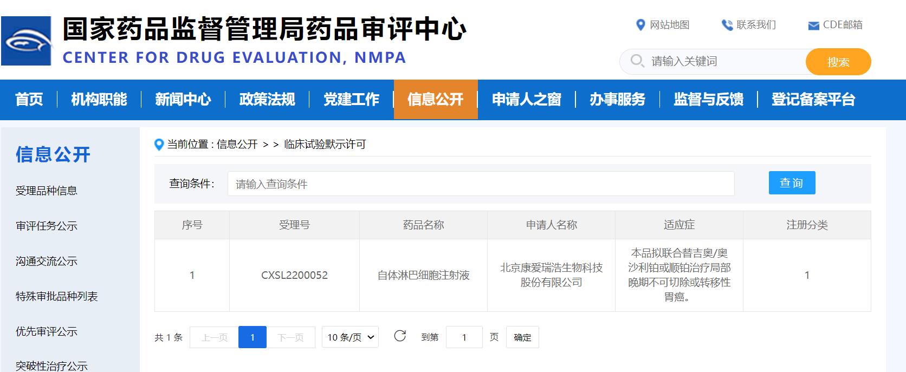Screen dimensions: 906x372
Task: Focus the go-to page number field
Action: (x=464, y=337)
